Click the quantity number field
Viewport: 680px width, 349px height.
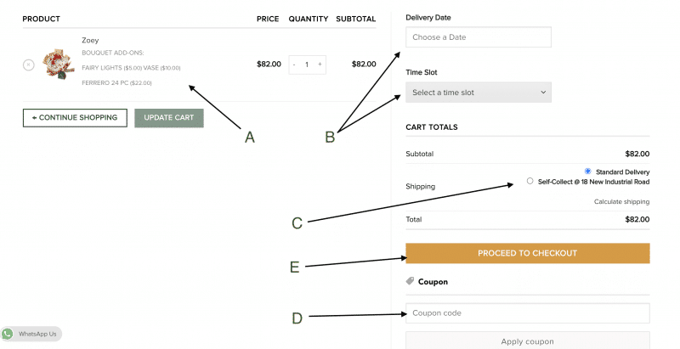coord(307,65)
